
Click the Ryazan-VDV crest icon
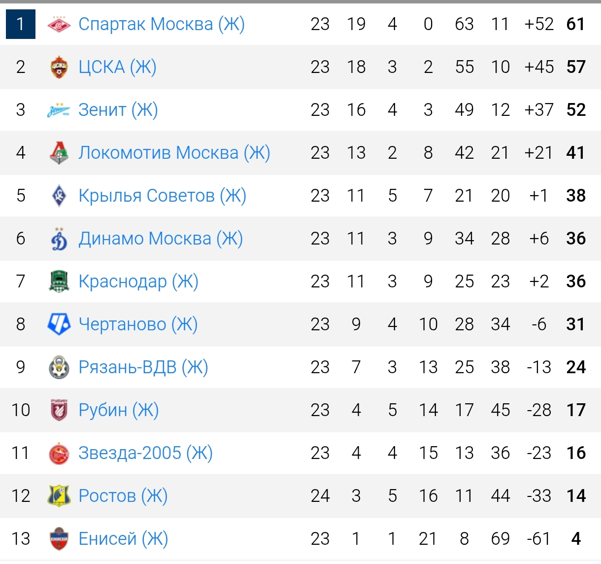(59, 367)
